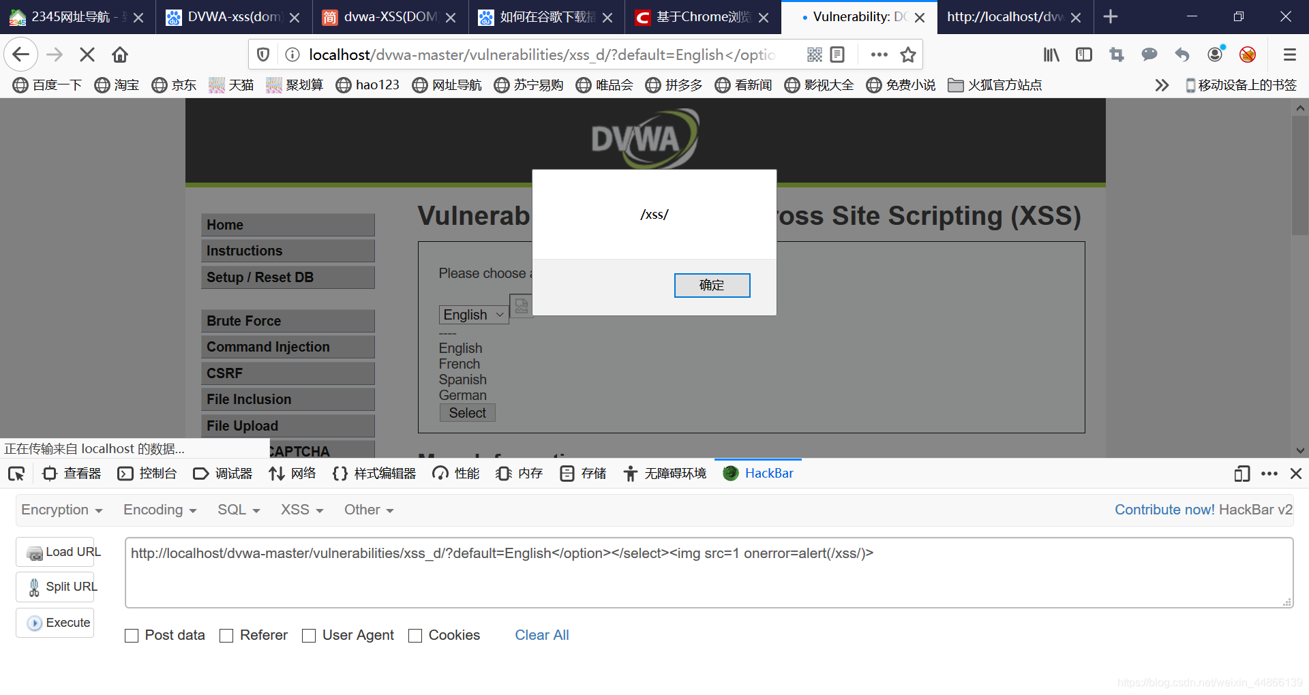Show more bookmarks with double chevron
This screenshot has width=1309, height=695.
(x=1162, y=85)
